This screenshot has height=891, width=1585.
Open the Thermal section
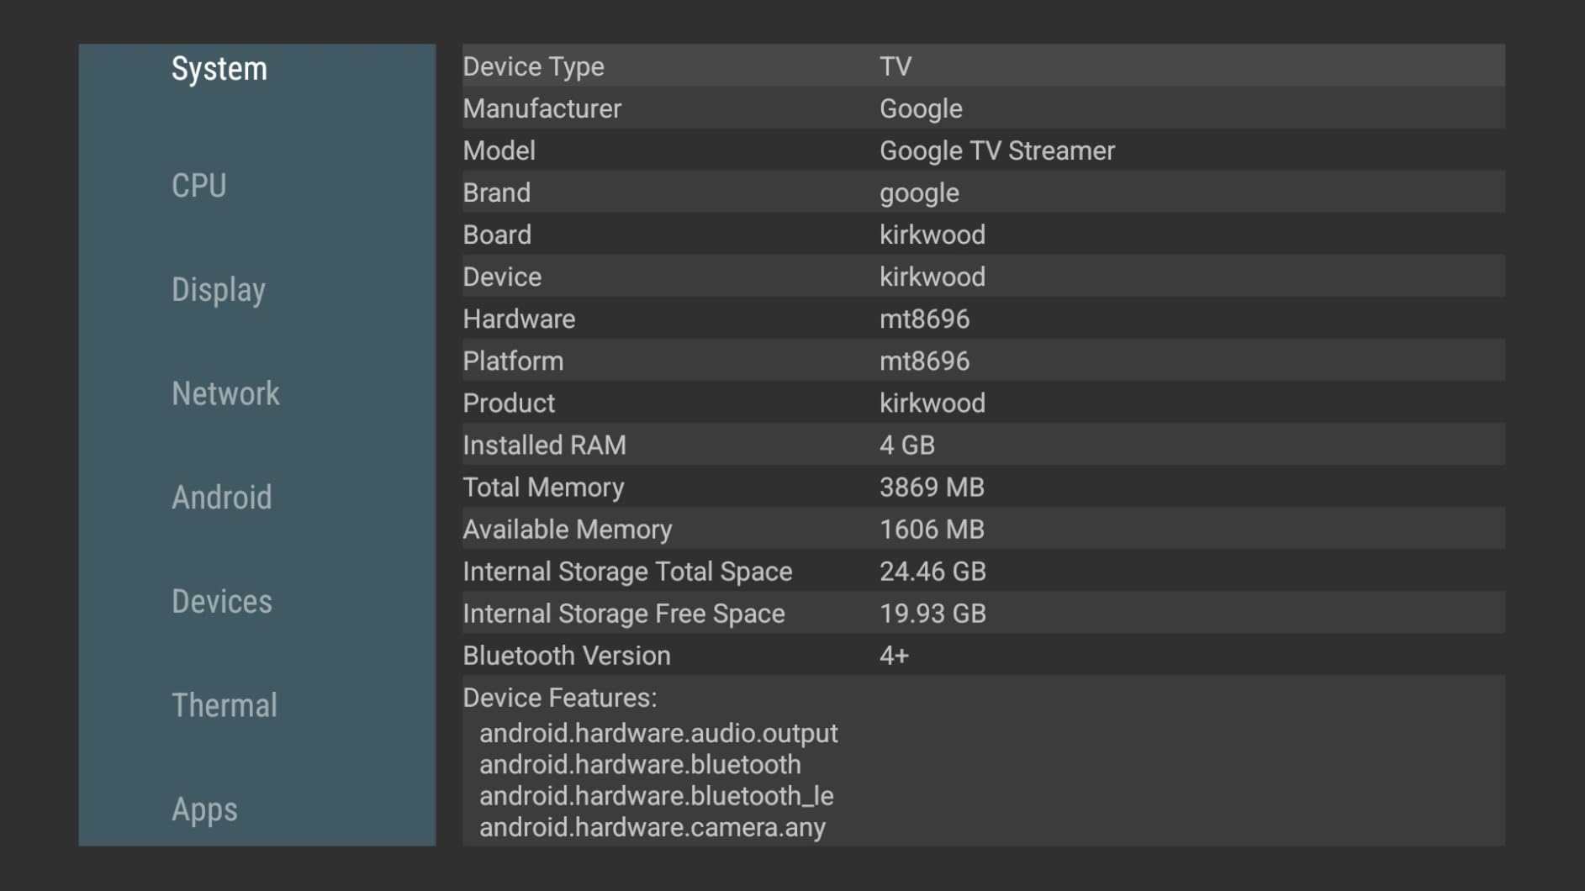pyautogui.click(x=224, y=704)
